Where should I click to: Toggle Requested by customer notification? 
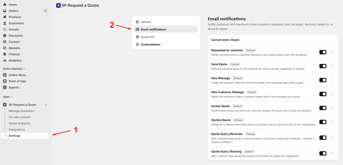pos(323,52)
